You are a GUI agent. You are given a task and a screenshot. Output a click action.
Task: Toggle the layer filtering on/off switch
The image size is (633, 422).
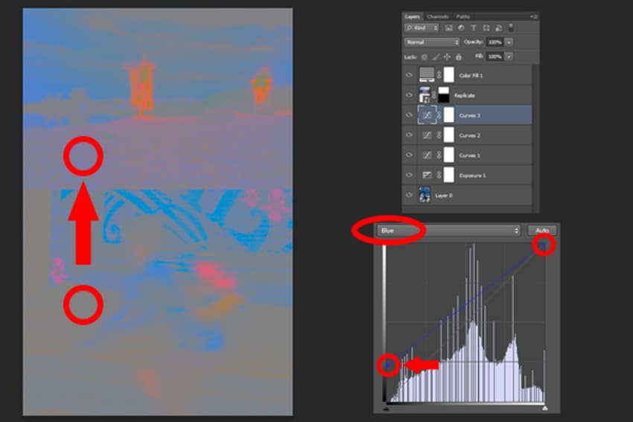coord(511,28)
